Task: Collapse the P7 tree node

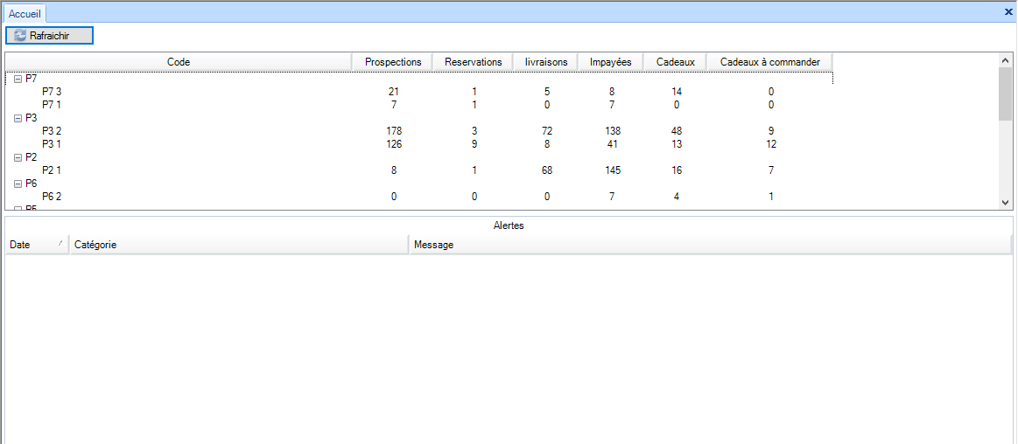Action: tap(18, 79)
